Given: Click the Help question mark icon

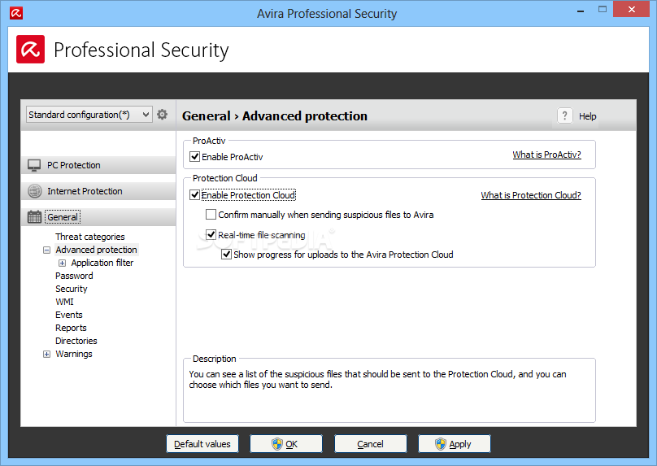Looking at the screenshot, I should 564,115.
